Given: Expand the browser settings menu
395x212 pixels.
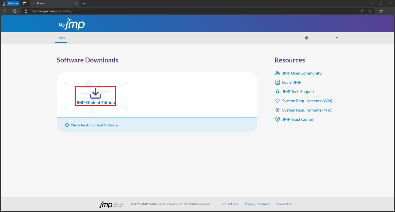Looking at the screenshot, I should (x=390, y=11).
